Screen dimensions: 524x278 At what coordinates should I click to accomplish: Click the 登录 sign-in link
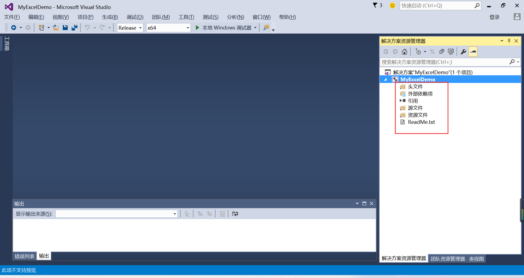(494, 17)
